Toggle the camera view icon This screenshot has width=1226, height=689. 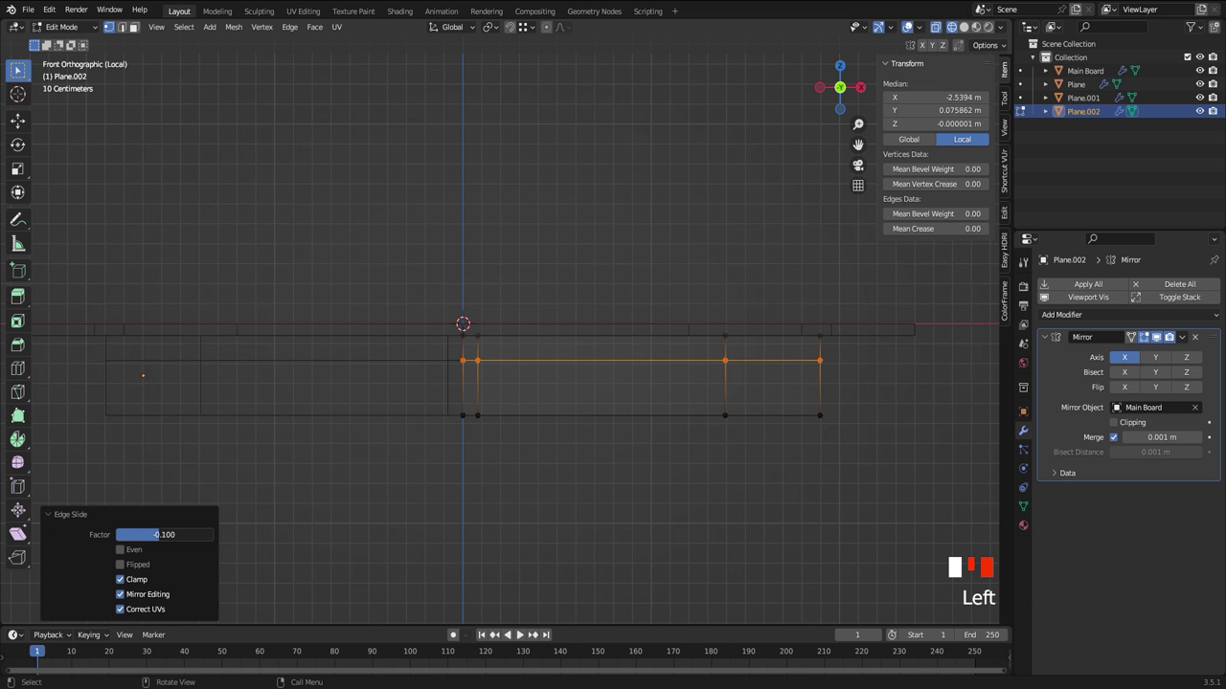[858, 165]
